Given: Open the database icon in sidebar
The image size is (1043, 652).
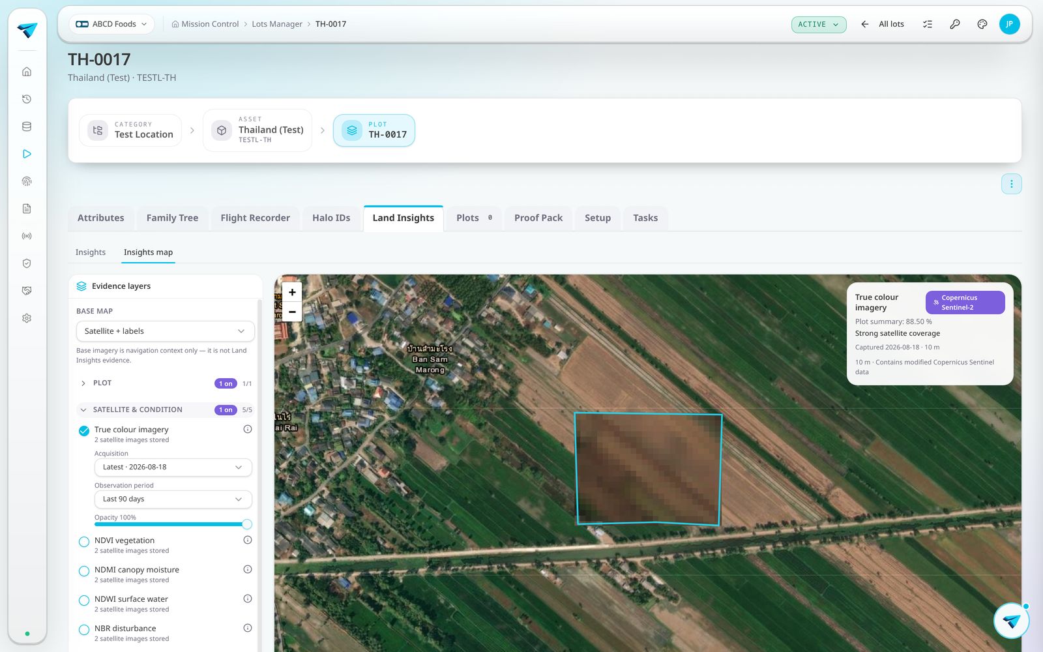Looking at the screenshot, I should coord(27,126).
